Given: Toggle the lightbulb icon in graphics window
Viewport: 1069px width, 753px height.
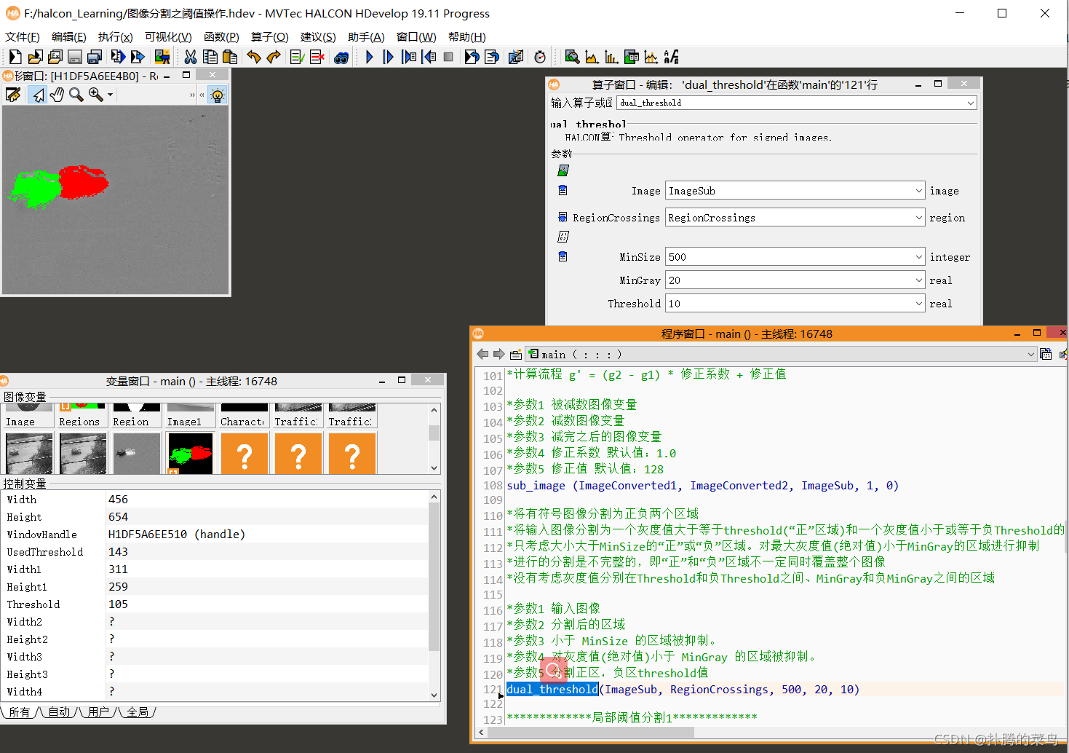Looking at the screenshot, I should tap(217, 95).
